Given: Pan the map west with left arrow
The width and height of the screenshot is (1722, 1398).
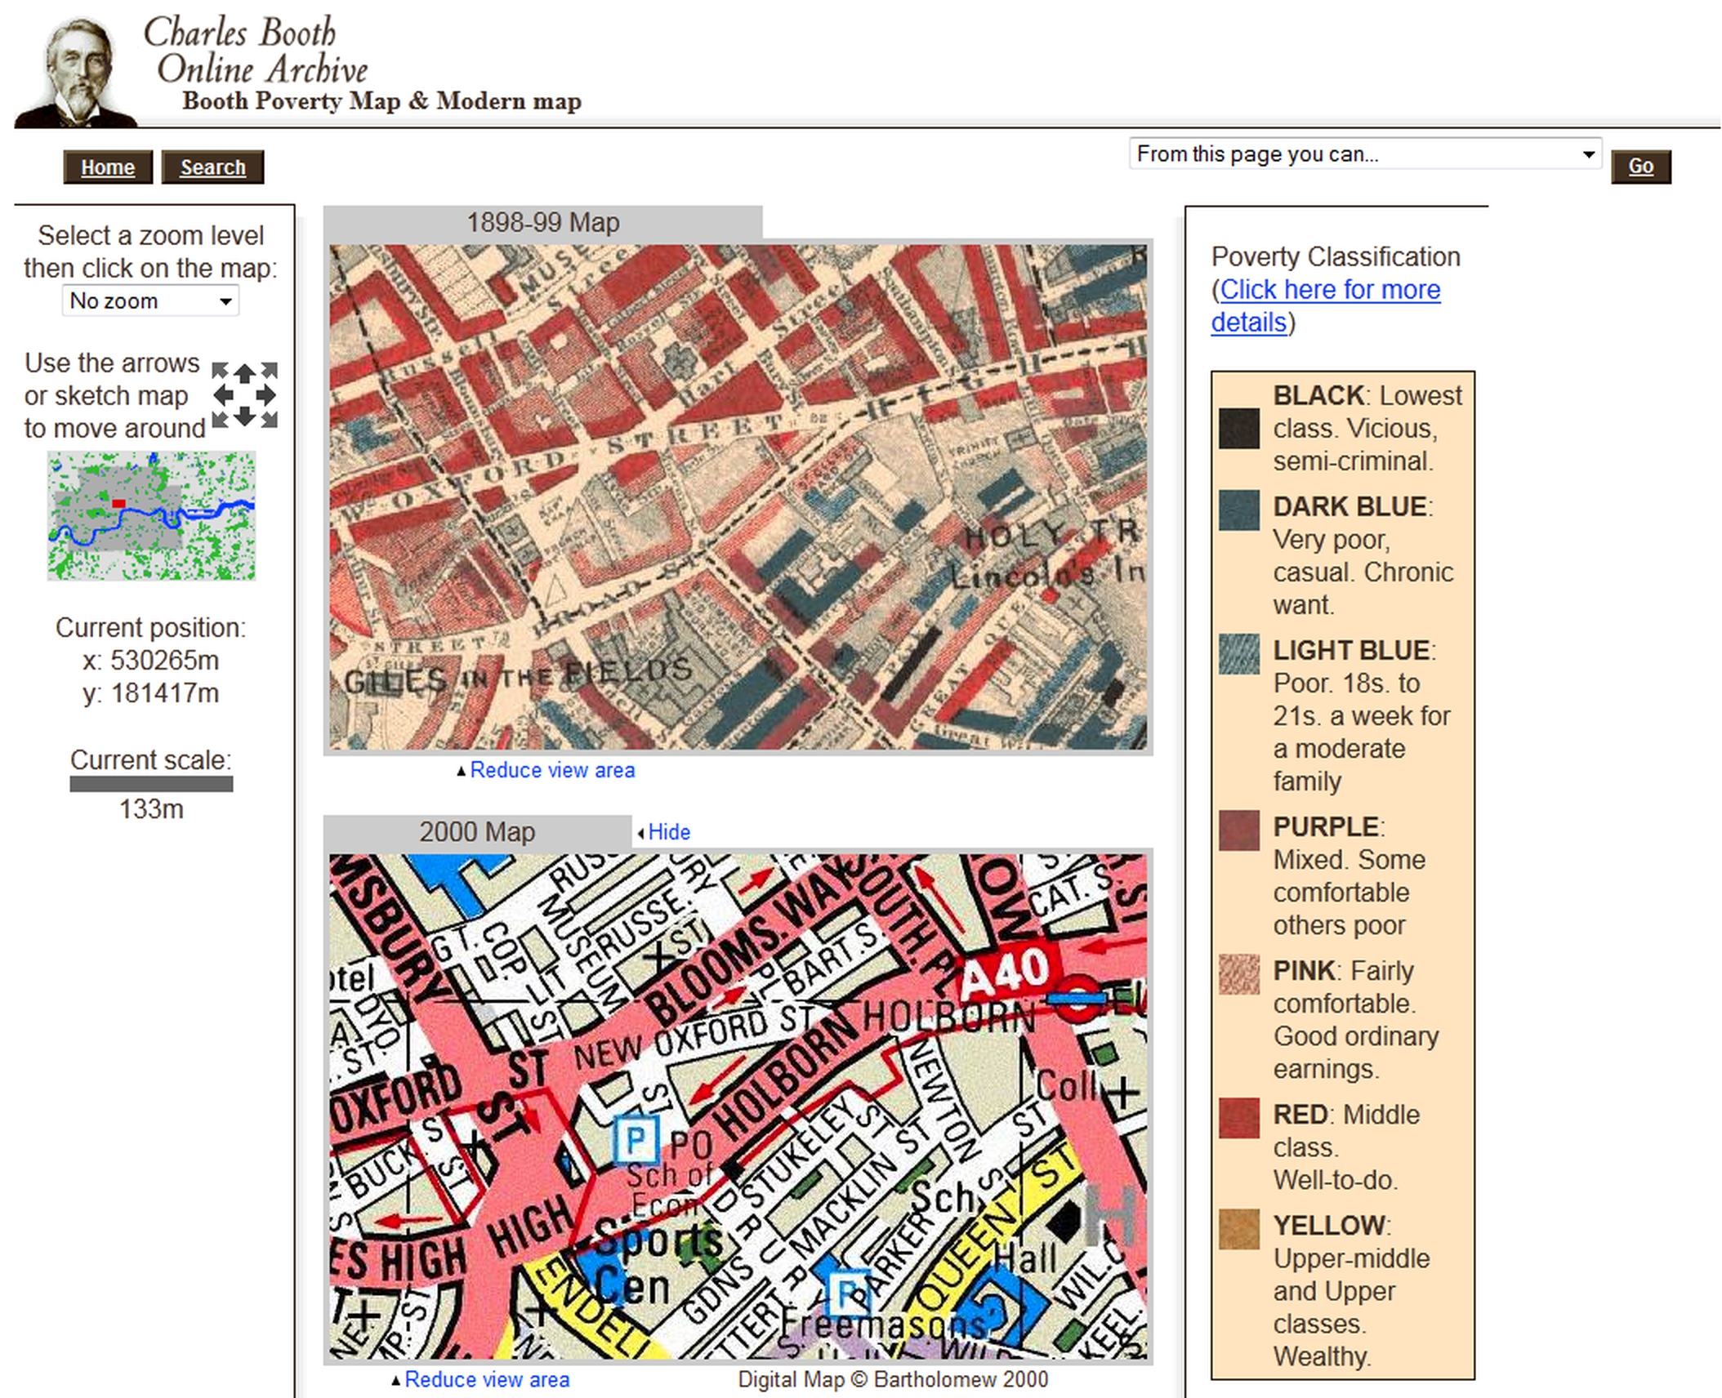Looking at the screenshot, I should coord(223,395).
